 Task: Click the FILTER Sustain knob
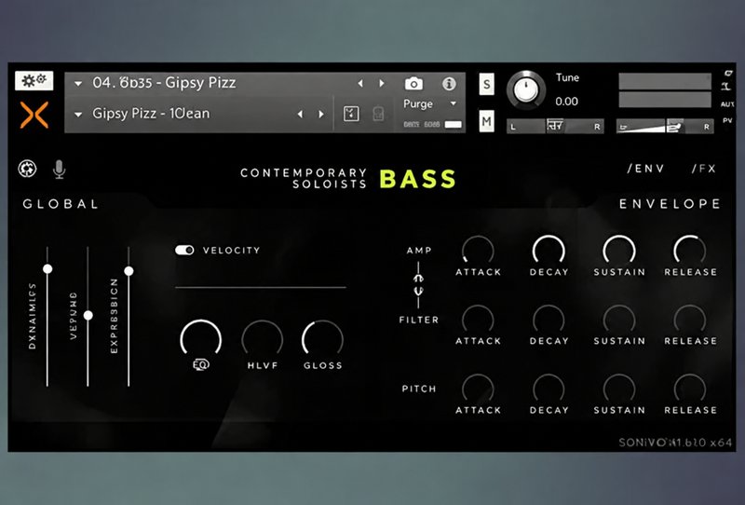pos(619,320)
